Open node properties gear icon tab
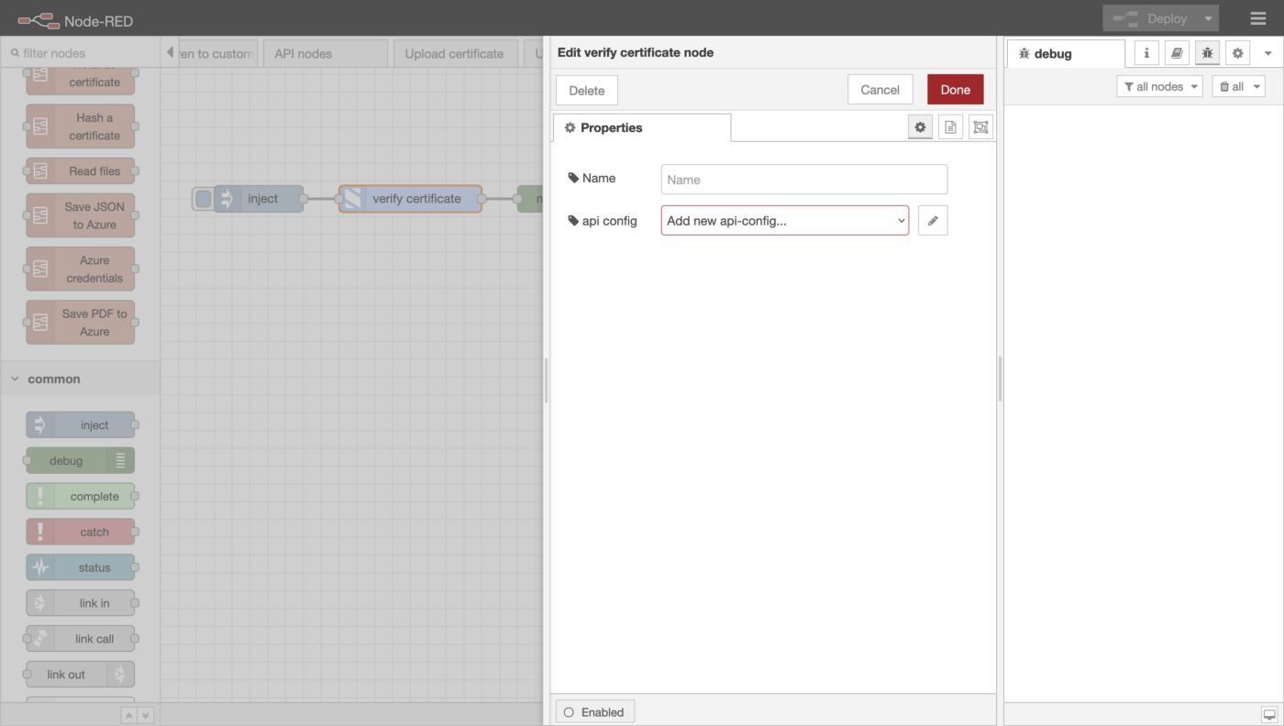The height and width of the screenshot is (726, 1284). click(x=920, y=127)
